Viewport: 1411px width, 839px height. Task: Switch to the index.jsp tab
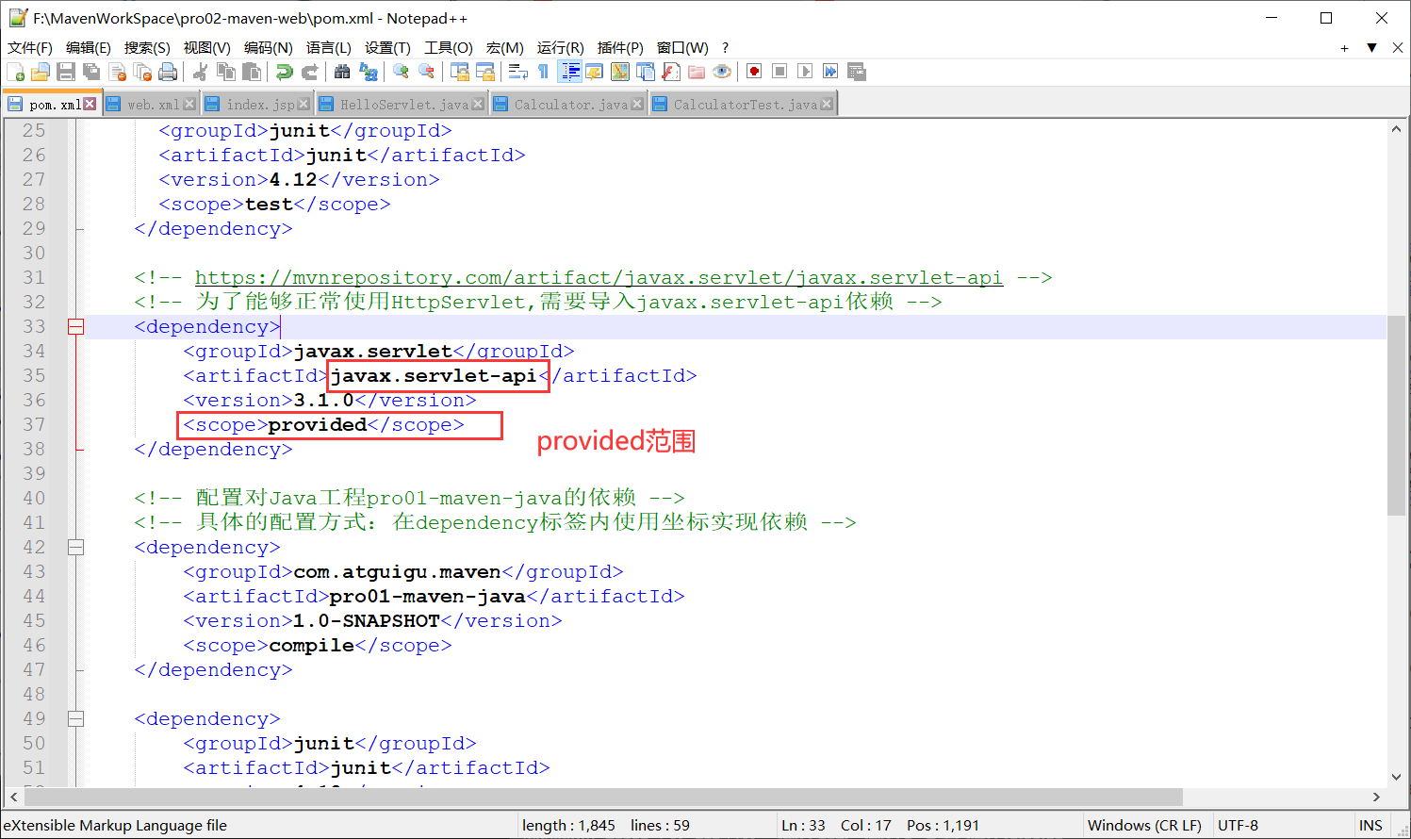(x=259, y=105)
